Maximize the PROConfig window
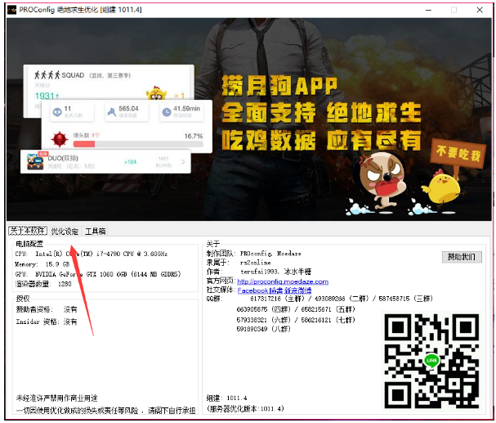The image size is (496, 423). [454, 10]
